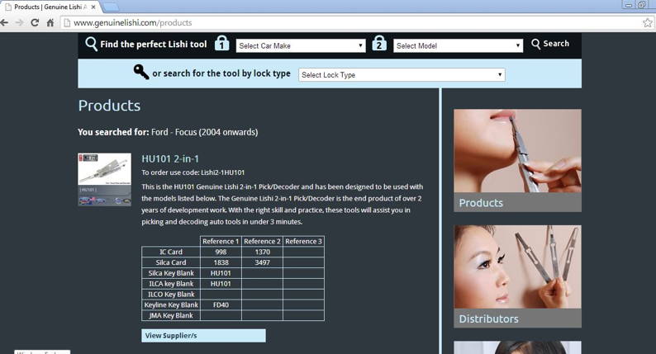Open the HU101 2-in-1 product link
The image size is (656, 354).
170,158
